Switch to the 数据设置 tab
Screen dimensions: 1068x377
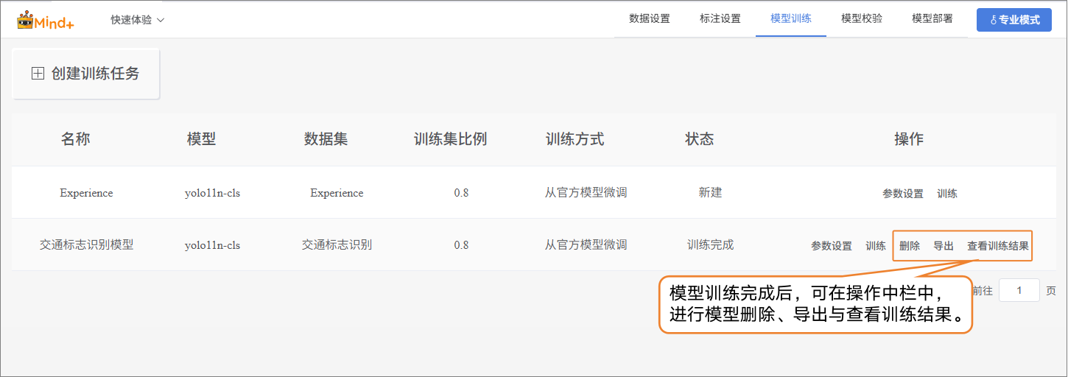tap(649, 18)
